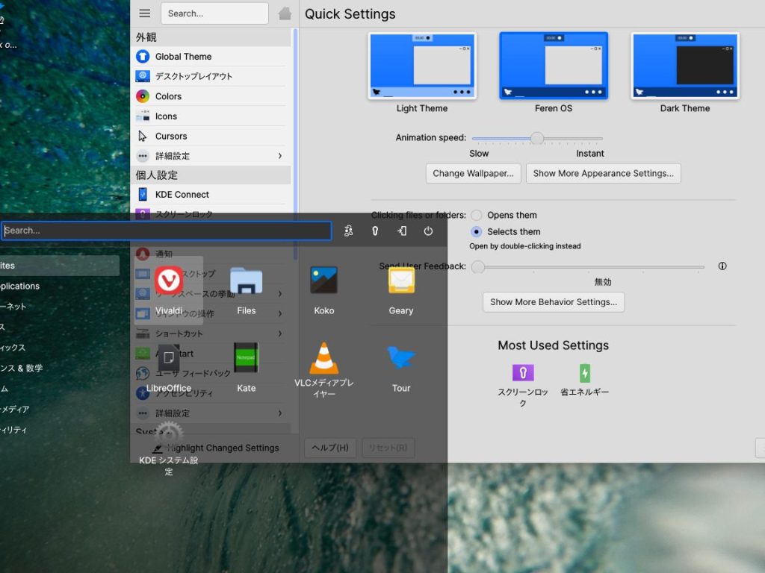Screen dimensions: 765x573
Task: Select Applications category in launcher
Action: click(x=60, y=286)
